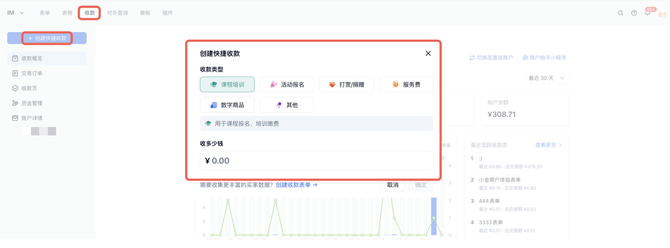Open the search icon in top bar
670x248 pixels.
coord(620,13)
